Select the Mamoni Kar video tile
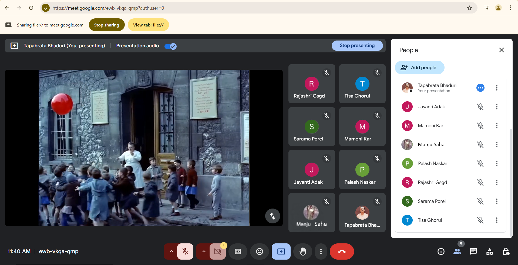This screenshot has height=265, width=518. (x=362, y=127)
